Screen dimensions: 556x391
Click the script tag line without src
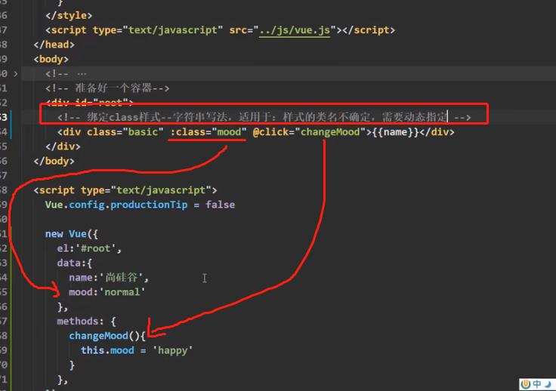125,190
